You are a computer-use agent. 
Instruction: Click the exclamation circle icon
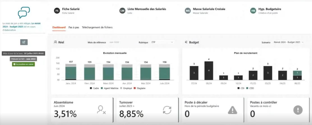[x=298, y=110]
